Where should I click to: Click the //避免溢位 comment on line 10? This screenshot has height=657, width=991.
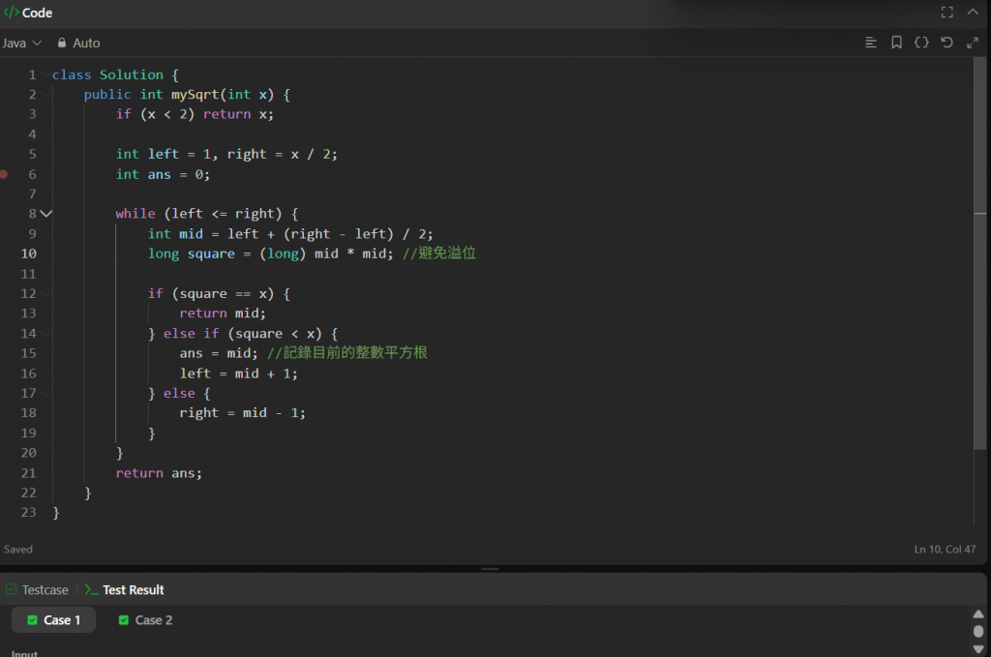point(439,254)
